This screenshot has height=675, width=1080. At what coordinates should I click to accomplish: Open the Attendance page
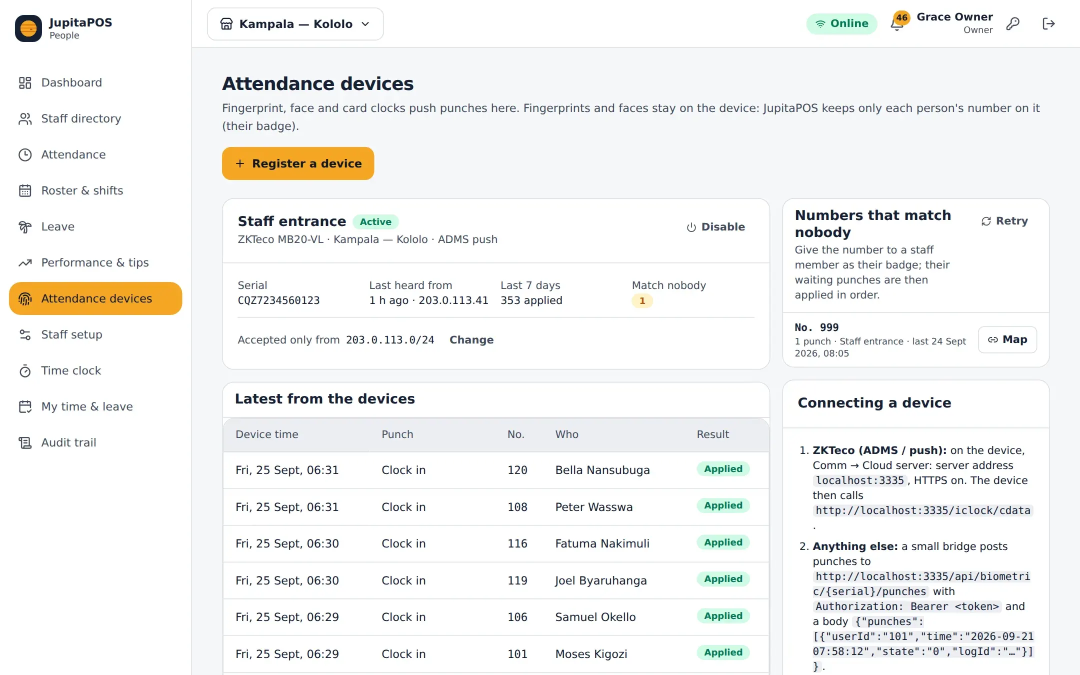click(x=95, y=154)
